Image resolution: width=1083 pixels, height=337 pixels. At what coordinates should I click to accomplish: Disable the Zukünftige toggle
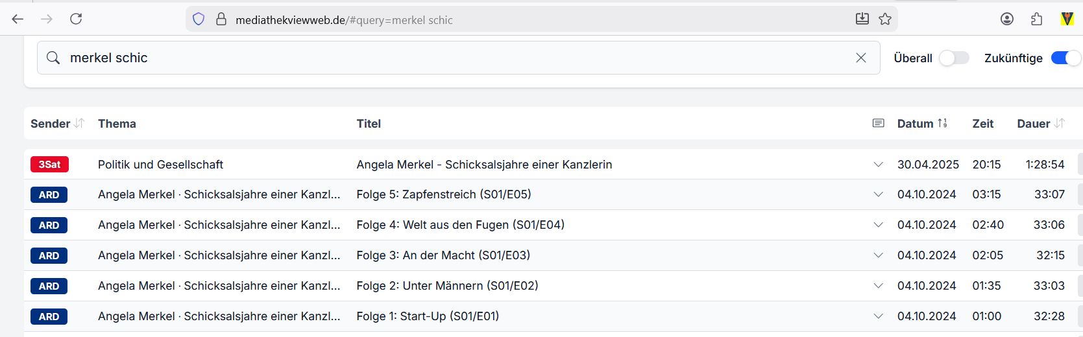[x=1065, y=58]
